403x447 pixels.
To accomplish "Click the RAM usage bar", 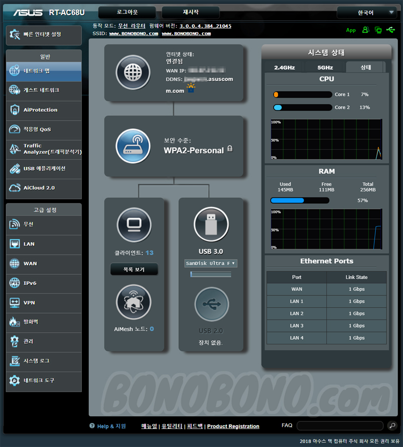I will [300, 200].
